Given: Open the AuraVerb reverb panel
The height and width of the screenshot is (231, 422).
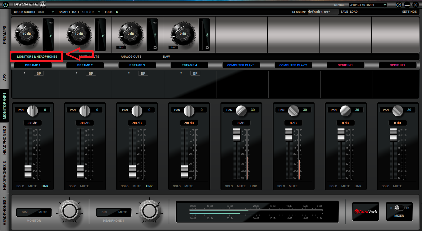Looking at the screenshot, I should coord(365,212).
